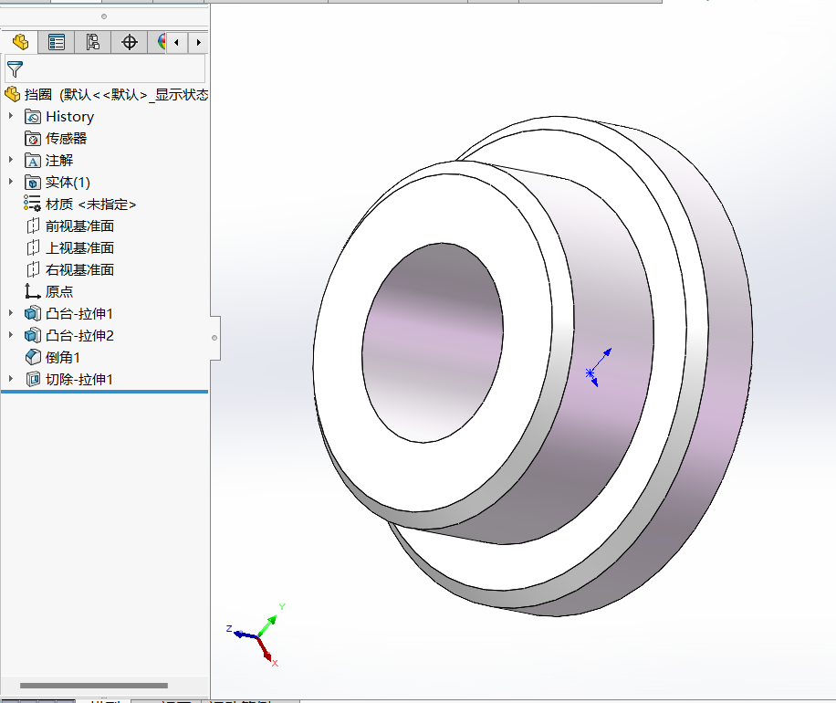Select the 实体(1) tree item
Viewport: 836px width, 703px height.
tap(68, 183)
